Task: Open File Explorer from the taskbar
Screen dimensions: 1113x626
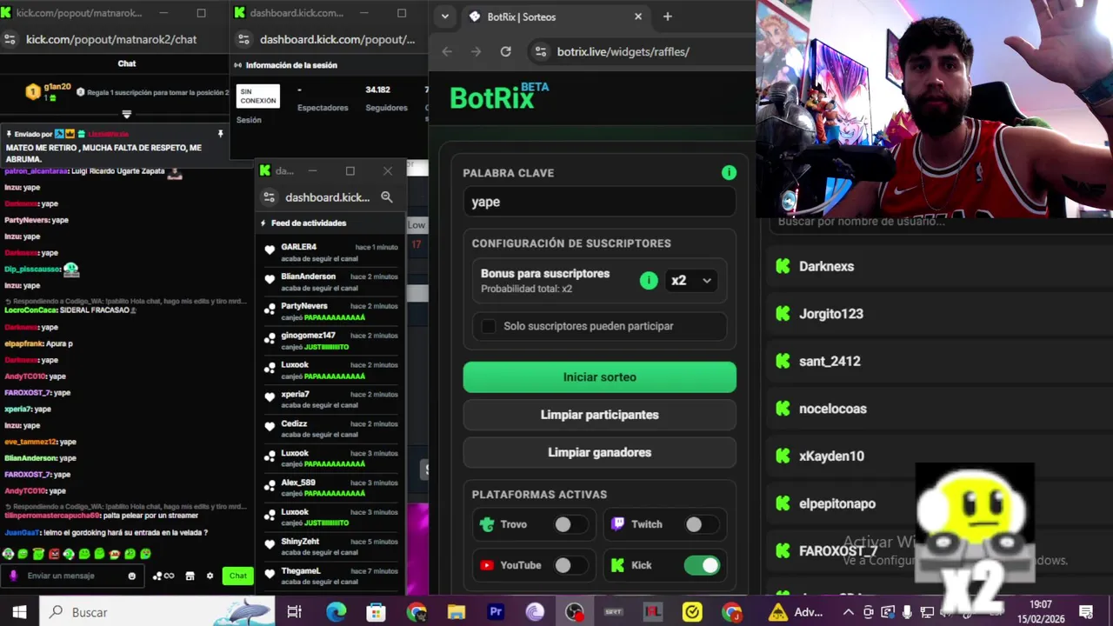Action: click(456, 612)
